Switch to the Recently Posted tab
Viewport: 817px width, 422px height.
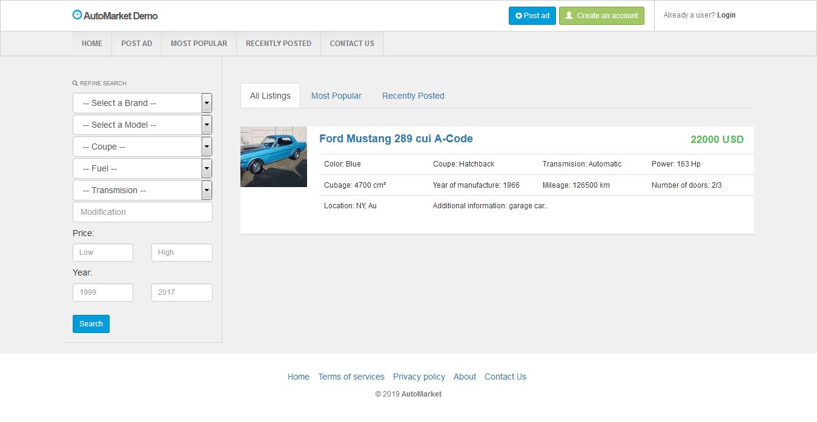pyautogui.click(x=413, y=96)
